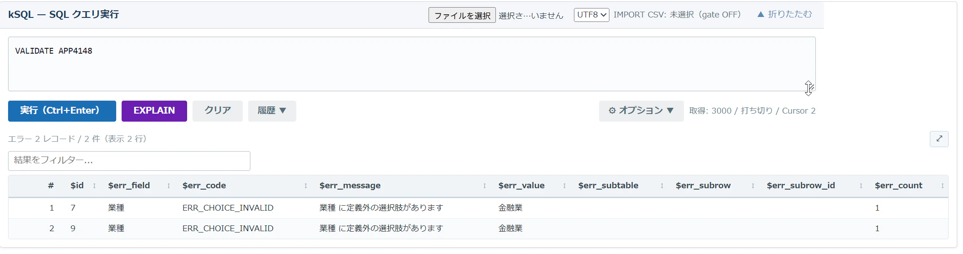Click the $err_subtable column header label
The width and height of the screenshot is (963, 254).
608,186
